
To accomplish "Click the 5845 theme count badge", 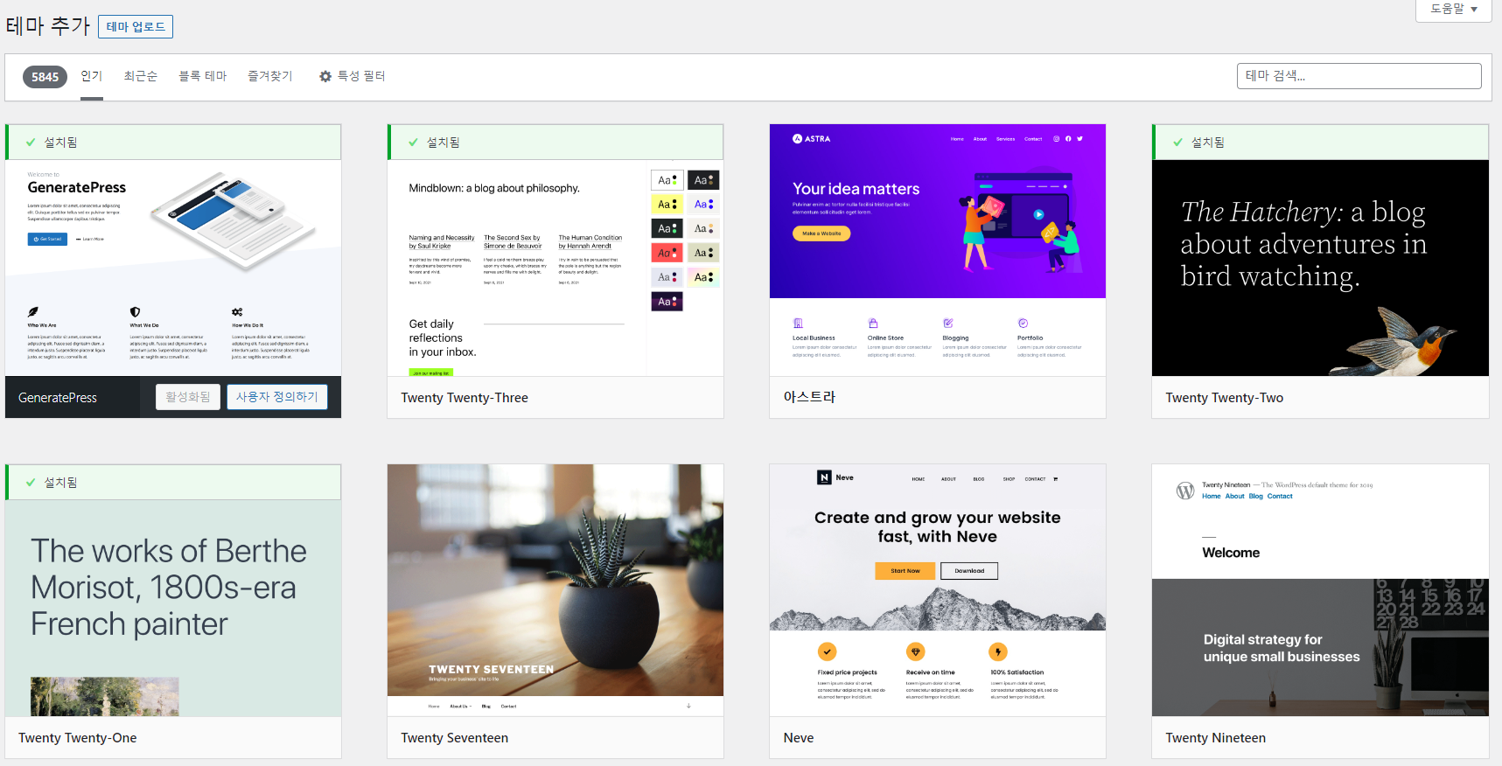I will click(45, 77).
